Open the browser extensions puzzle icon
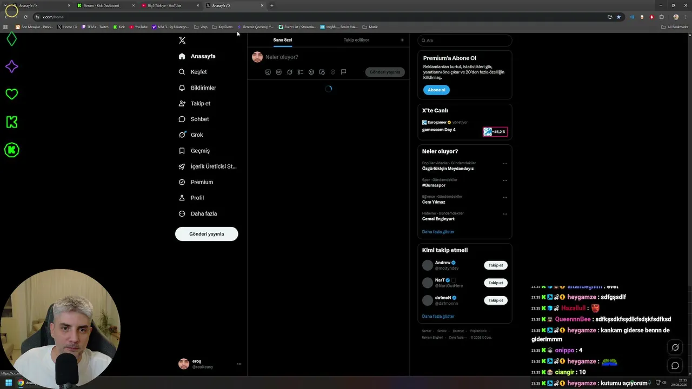 661,17
